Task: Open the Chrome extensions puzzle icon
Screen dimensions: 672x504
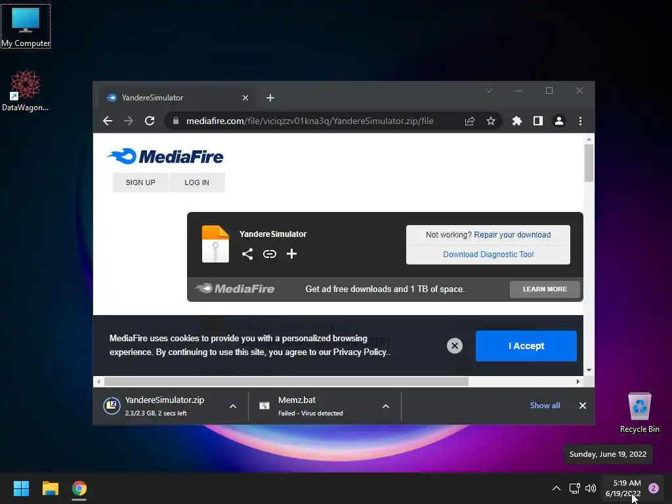Action: [517, 121]
